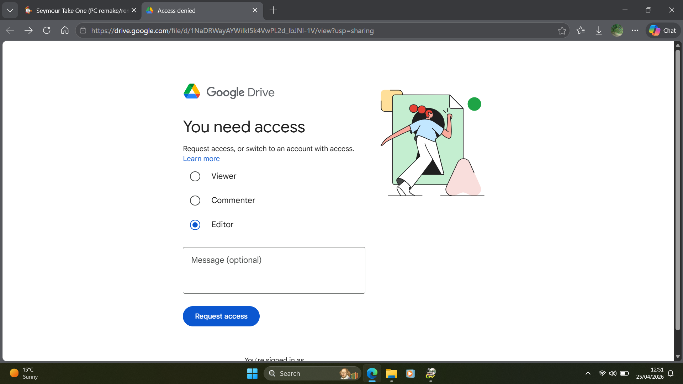
Task: Click the taskbar Search box
Action: (312, 373)
